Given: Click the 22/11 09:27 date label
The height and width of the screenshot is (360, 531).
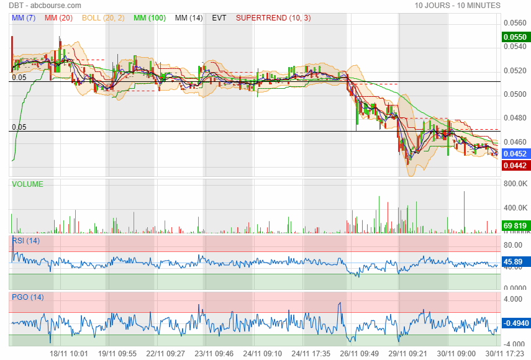Looking at the screenshot, I should [x=166, y=354].
